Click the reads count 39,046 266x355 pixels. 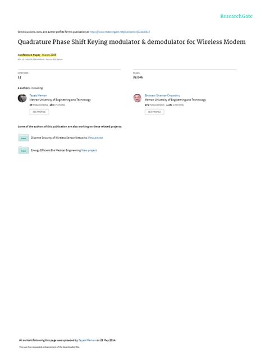pos(137,77)
